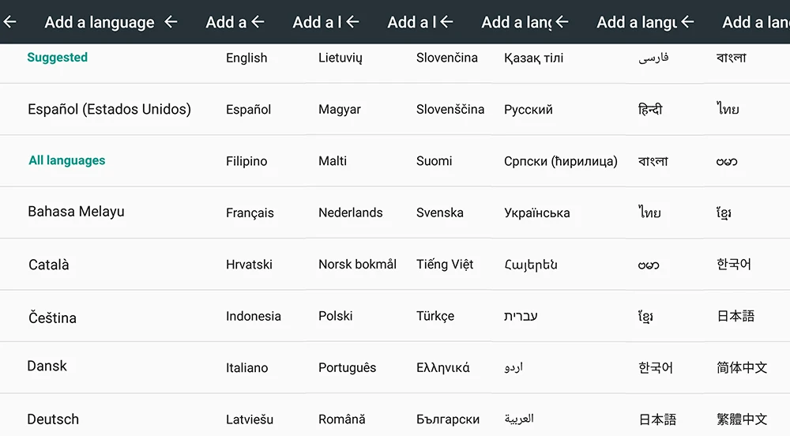Choose Bahasa Melayu from the list

(76, 212)
